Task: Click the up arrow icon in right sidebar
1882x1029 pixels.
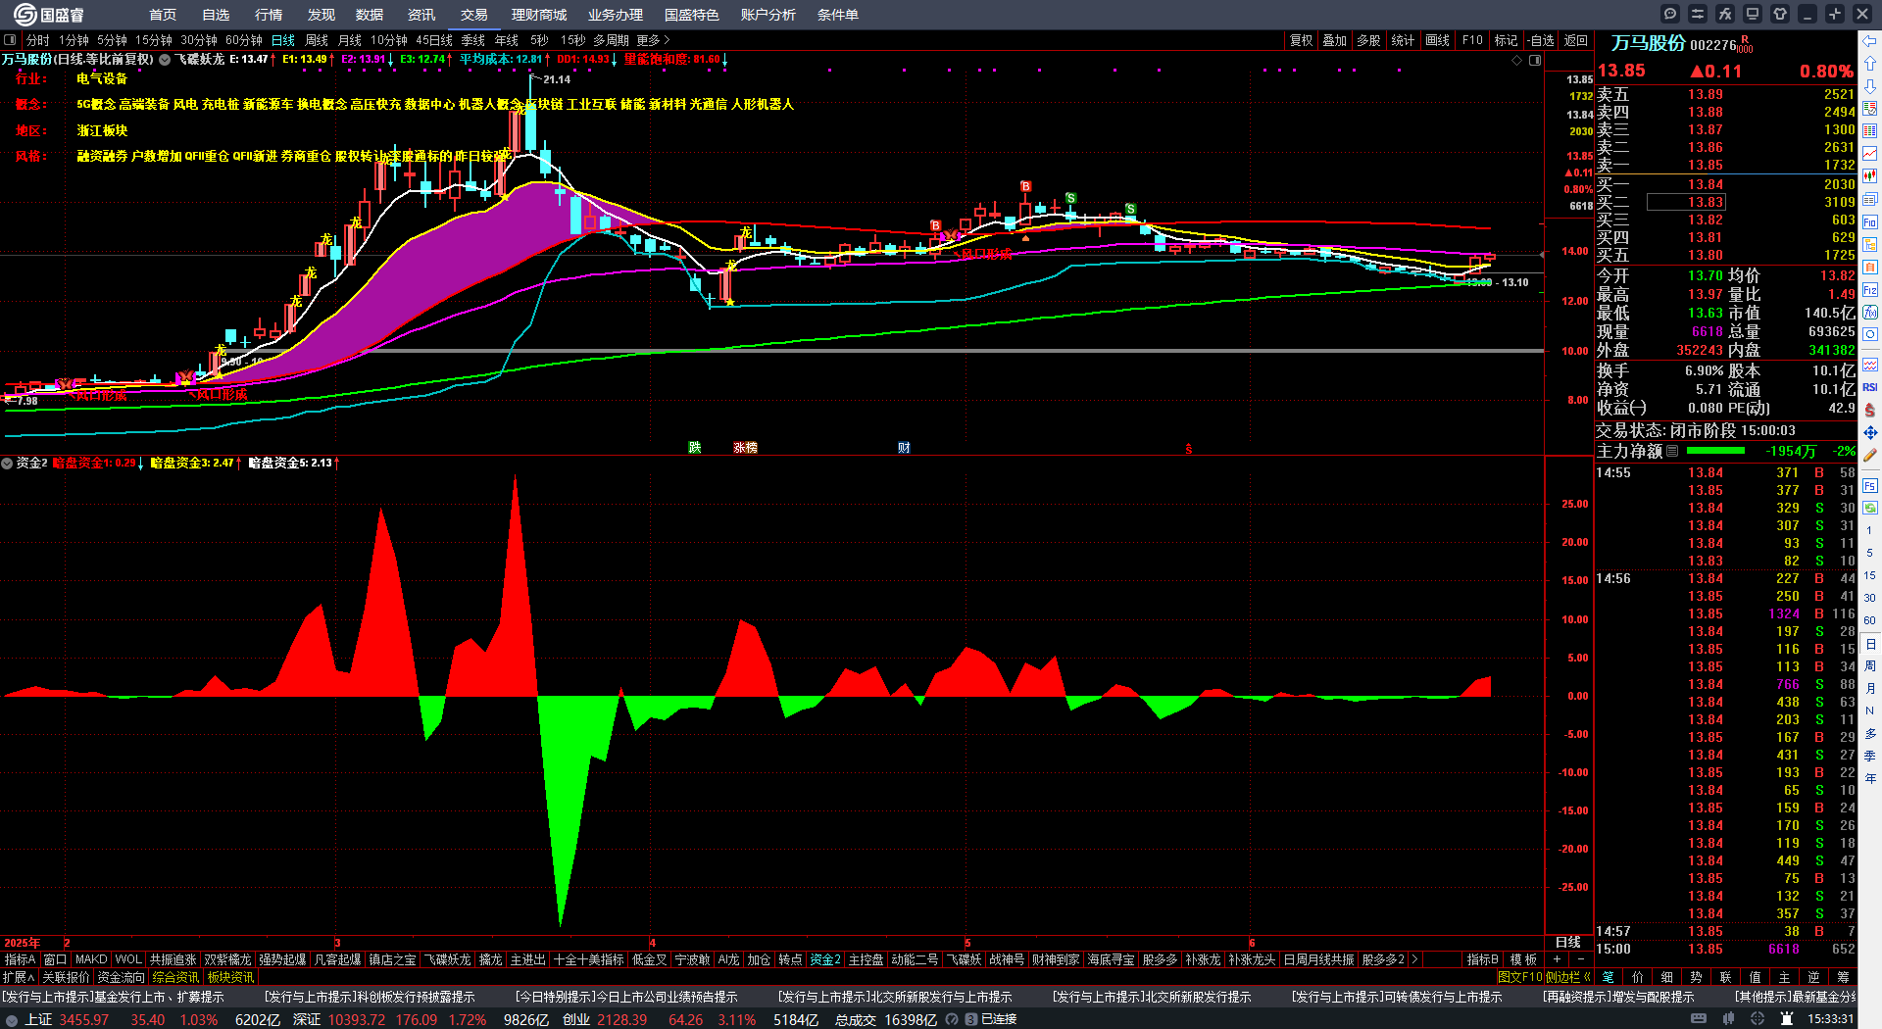Action: 1870,64
